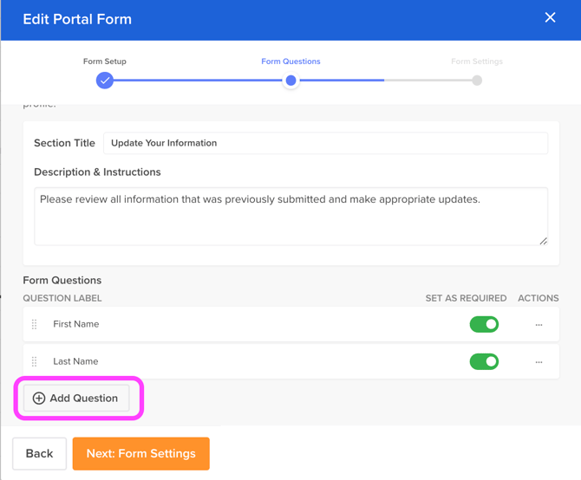Close the Edit Portal Form dialog
Viewport: 581px width, 480px height.
tap(550, 17)
